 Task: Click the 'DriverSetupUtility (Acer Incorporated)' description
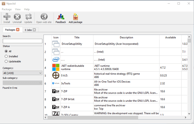click(116, 44)
